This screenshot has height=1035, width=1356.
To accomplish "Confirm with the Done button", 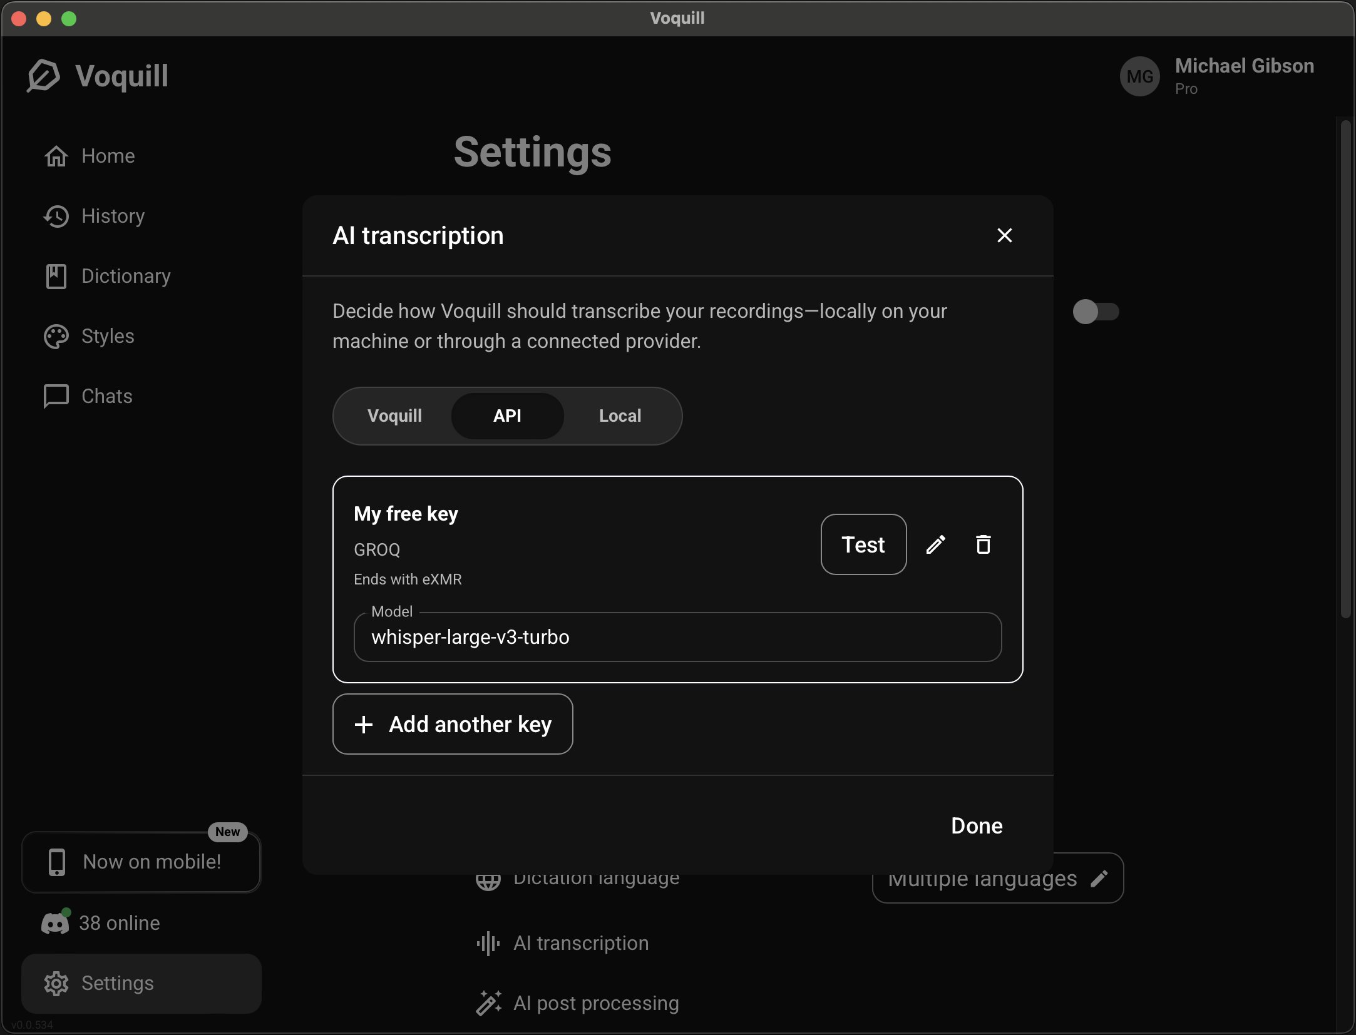I will [975, 825].
